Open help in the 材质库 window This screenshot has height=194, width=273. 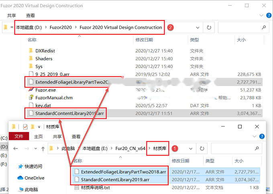click(262, 136)
